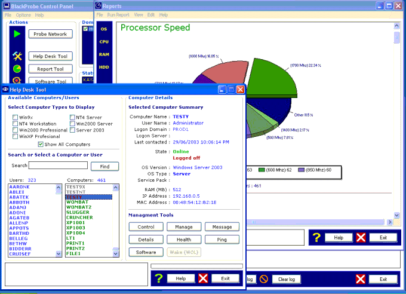Click the Control management button
This screenshot has height=294, width=406.
click(146, 227)
